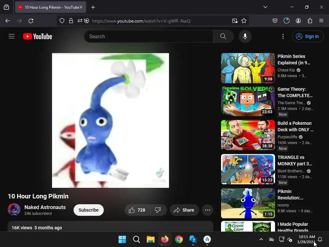This screenshot has width=329, height=247.
Task: Open the Get Help taskbar app icon
Action: (193, 239)
